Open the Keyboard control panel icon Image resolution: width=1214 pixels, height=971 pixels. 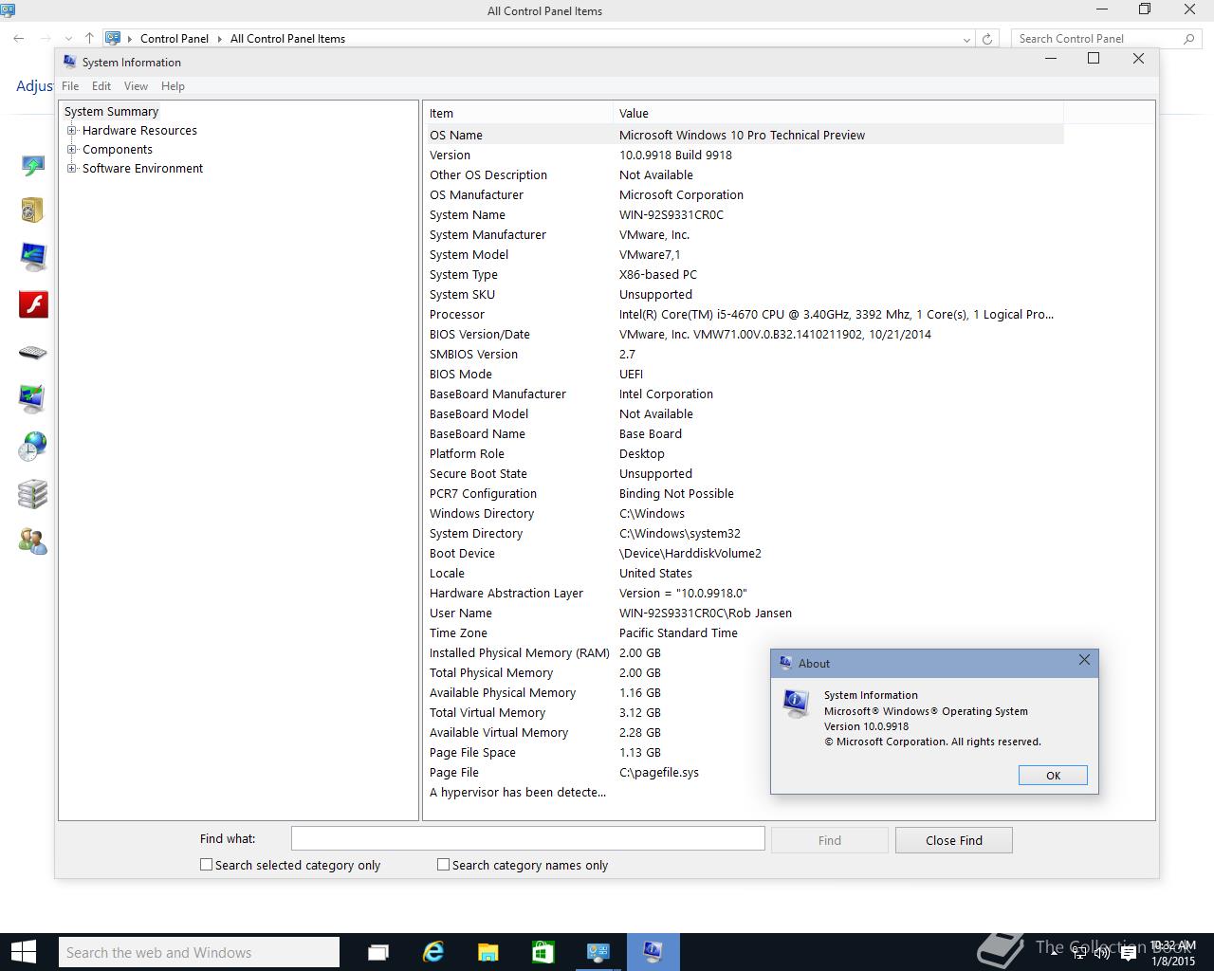pos(33,353)
